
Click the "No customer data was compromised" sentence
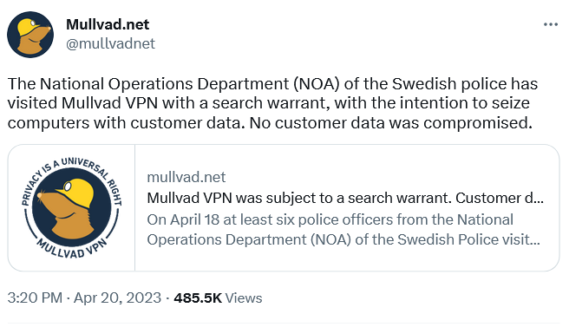[391, 123]
